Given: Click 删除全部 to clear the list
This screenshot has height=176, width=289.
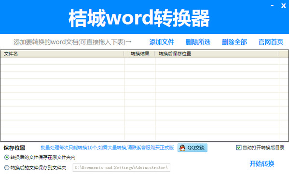Looking at the screenshot, I should point(234,42).
